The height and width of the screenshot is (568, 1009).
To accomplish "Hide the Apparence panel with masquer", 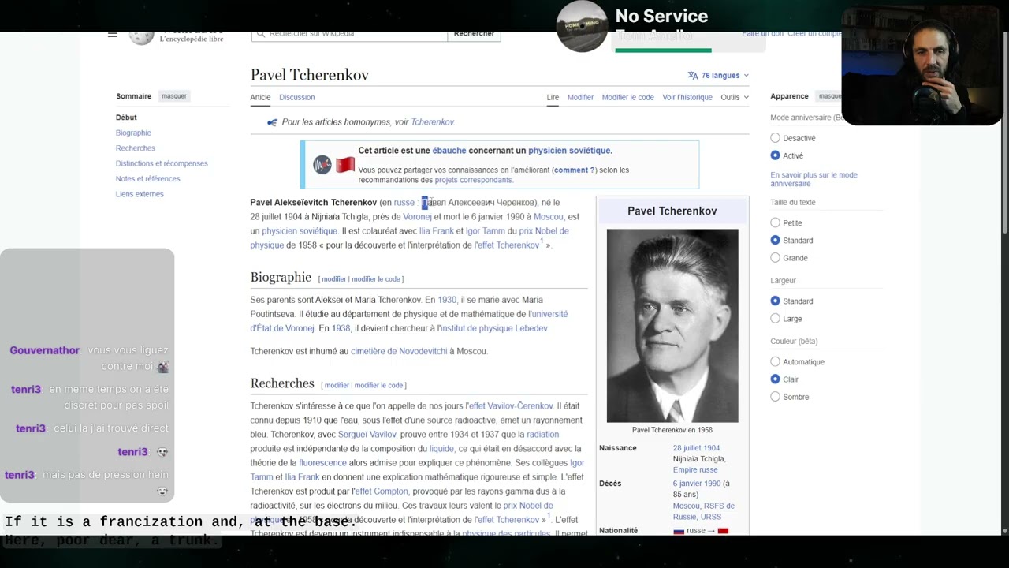I will tap(829, 96).
